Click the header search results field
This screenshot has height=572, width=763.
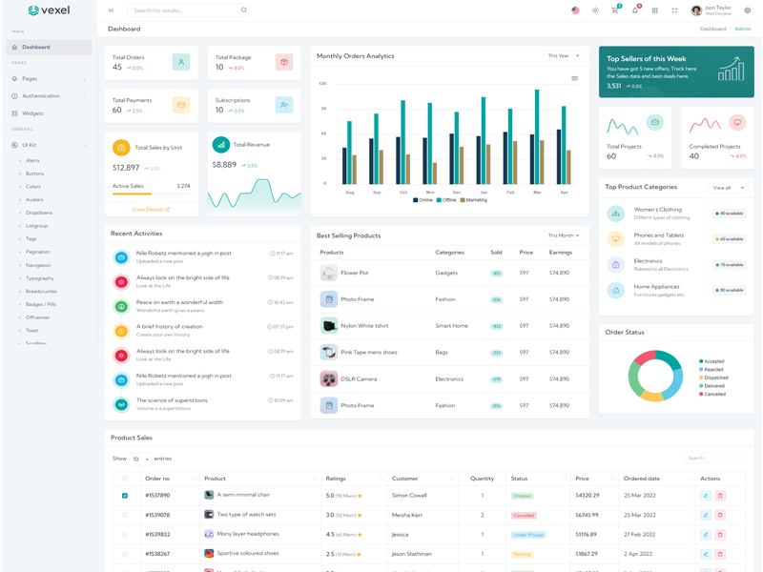pos(185,10)
